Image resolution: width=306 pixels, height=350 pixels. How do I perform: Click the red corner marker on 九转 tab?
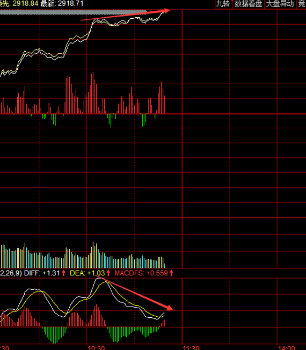[x=232, y=1]
